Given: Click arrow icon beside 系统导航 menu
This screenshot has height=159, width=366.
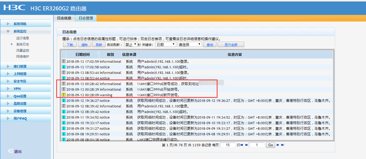Looking at the screenshot, I should [x=8, y=24].
